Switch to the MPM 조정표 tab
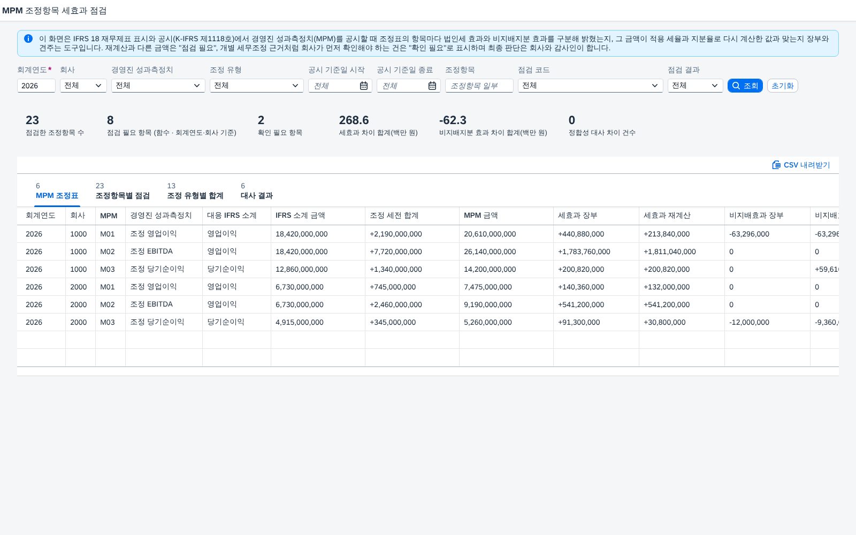The width and height of the screenshot is (856, 535). [57, 192]
